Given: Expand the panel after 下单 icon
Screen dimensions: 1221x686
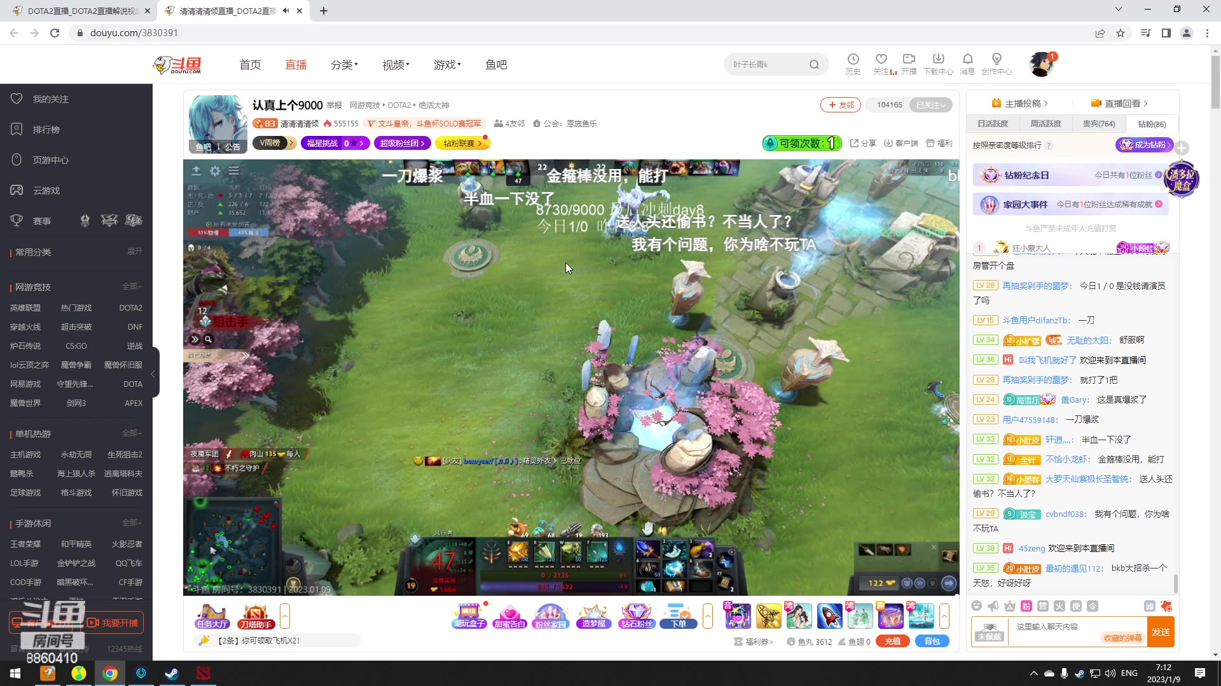Looking at the screenshot, I should pyautogui.click(x=708, y=616).
